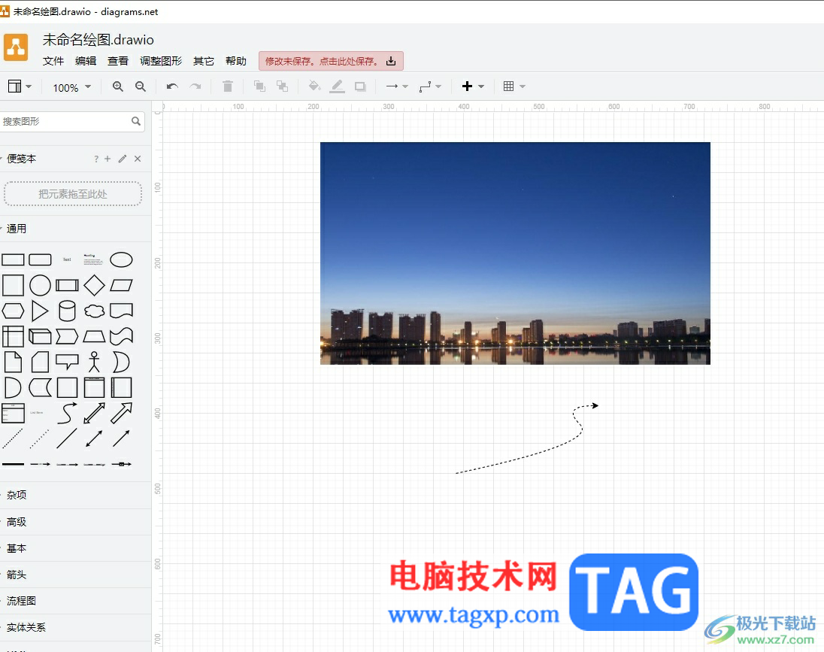
Task: Select the hexagon shape
Action: click(13, 311)
